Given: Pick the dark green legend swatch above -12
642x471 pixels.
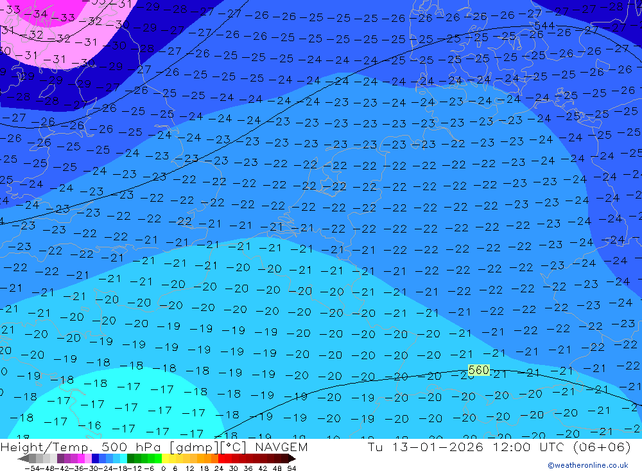Looking at the screenshot, I should tap(130, 459).
